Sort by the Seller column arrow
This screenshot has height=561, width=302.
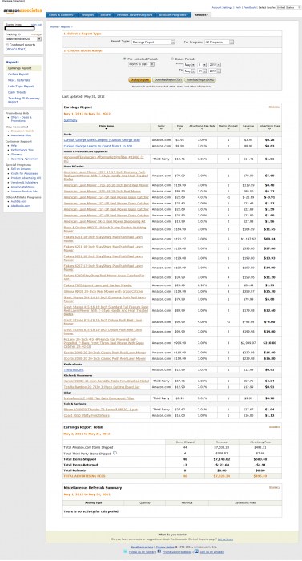(162, 129)
